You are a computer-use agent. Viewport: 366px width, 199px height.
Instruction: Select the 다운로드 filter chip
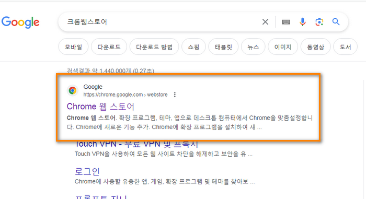109,47
